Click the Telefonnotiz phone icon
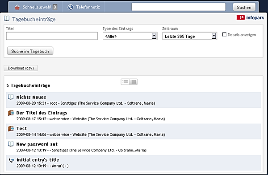268x175 pixels. coord(71,7)
